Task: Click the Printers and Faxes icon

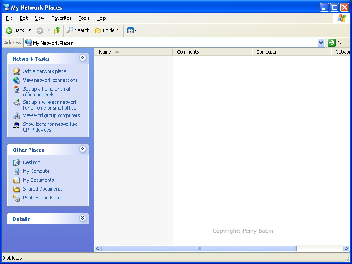Action: [17, 198]
